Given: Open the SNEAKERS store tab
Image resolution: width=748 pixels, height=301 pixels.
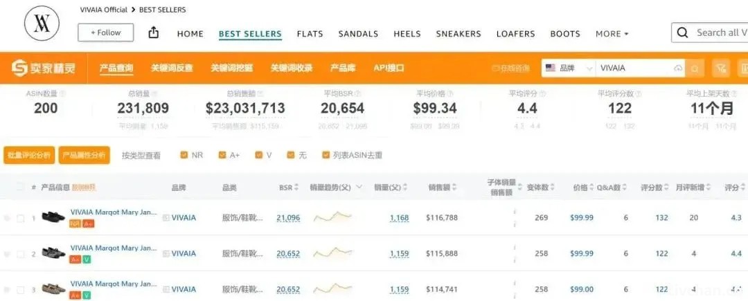Looking at the screenshot, I should (458, 34).
